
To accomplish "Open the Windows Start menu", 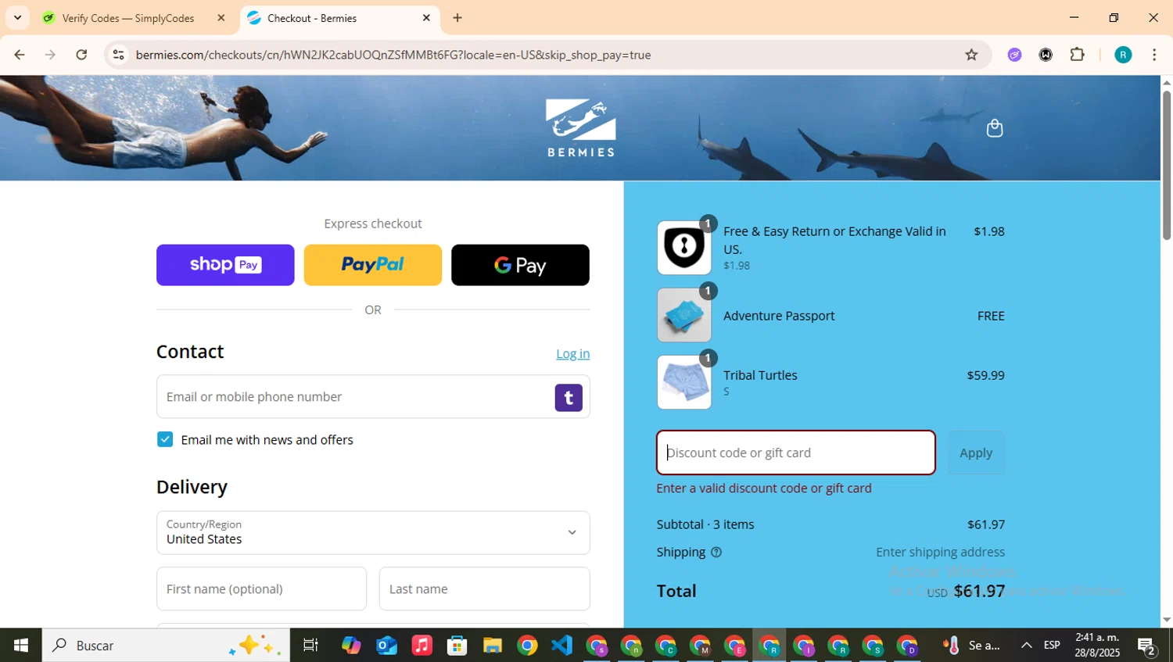I will pos(21,645).
